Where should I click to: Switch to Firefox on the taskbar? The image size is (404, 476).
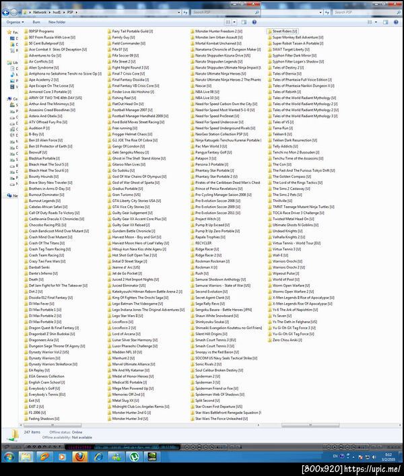tap(80, 457)
